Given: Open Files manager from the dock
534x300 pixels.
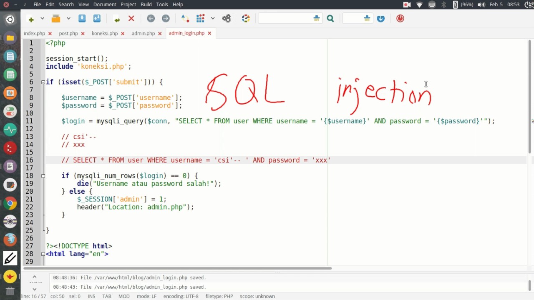Looking at the screenshot, I should [10, 38].
